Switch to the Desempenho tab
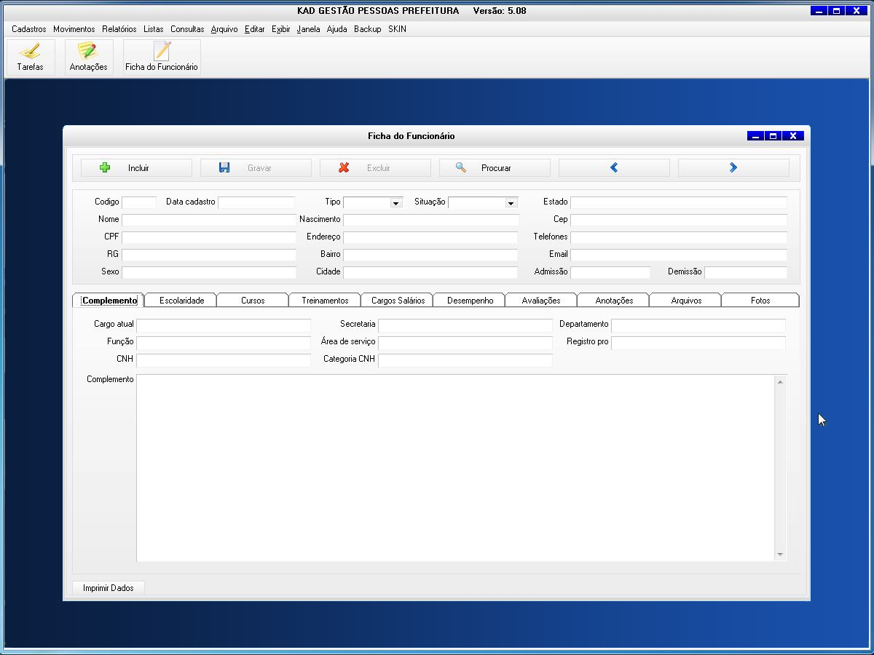This screenshot has width=874, height=655. point(470,301)
